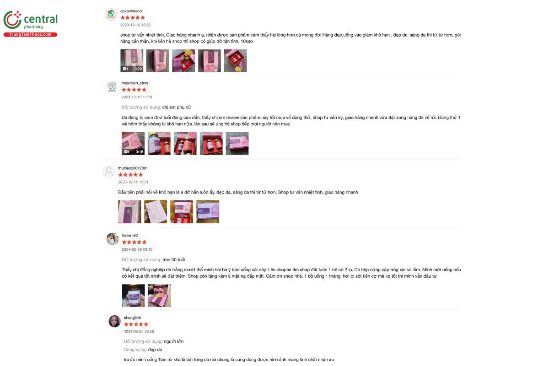Open first photo in thuthao28012001's review

(129, 212)
